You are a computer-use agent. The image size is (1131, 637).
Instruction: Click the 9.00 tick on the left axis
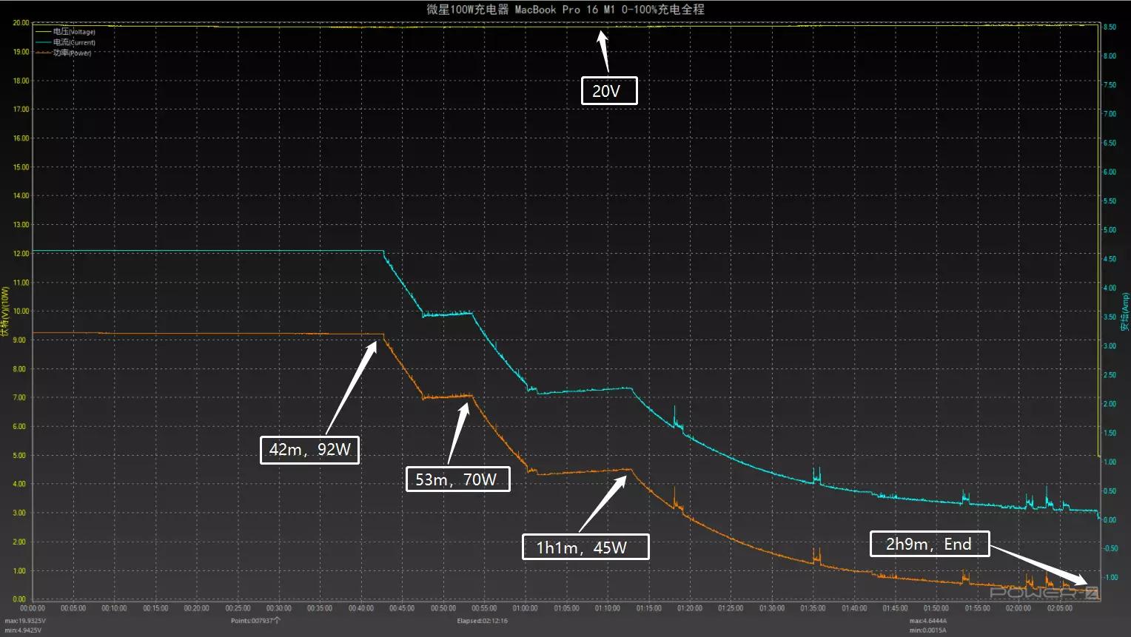(x=19, y=340)
